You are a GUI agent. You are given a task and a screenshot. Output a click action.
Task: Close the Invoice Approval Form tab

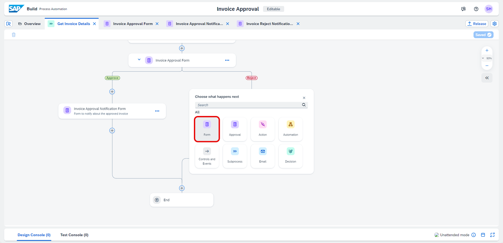[x=157, y=24]
